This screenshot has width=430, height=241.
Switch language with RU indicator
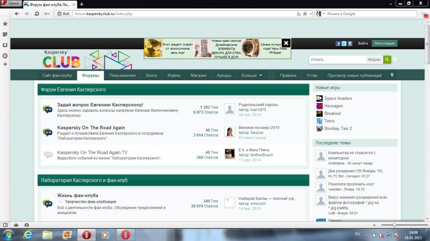pos(358,234)
